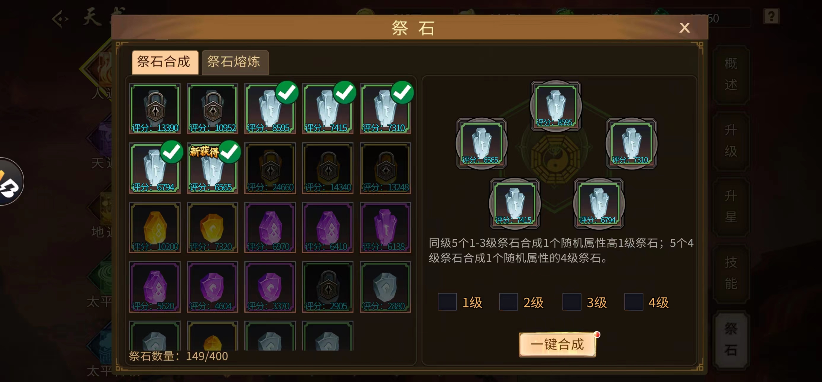Viewport: 822px width, 382px height.
Task: Tick the 3级 level checkbox
Action: [x=571, y=302]
